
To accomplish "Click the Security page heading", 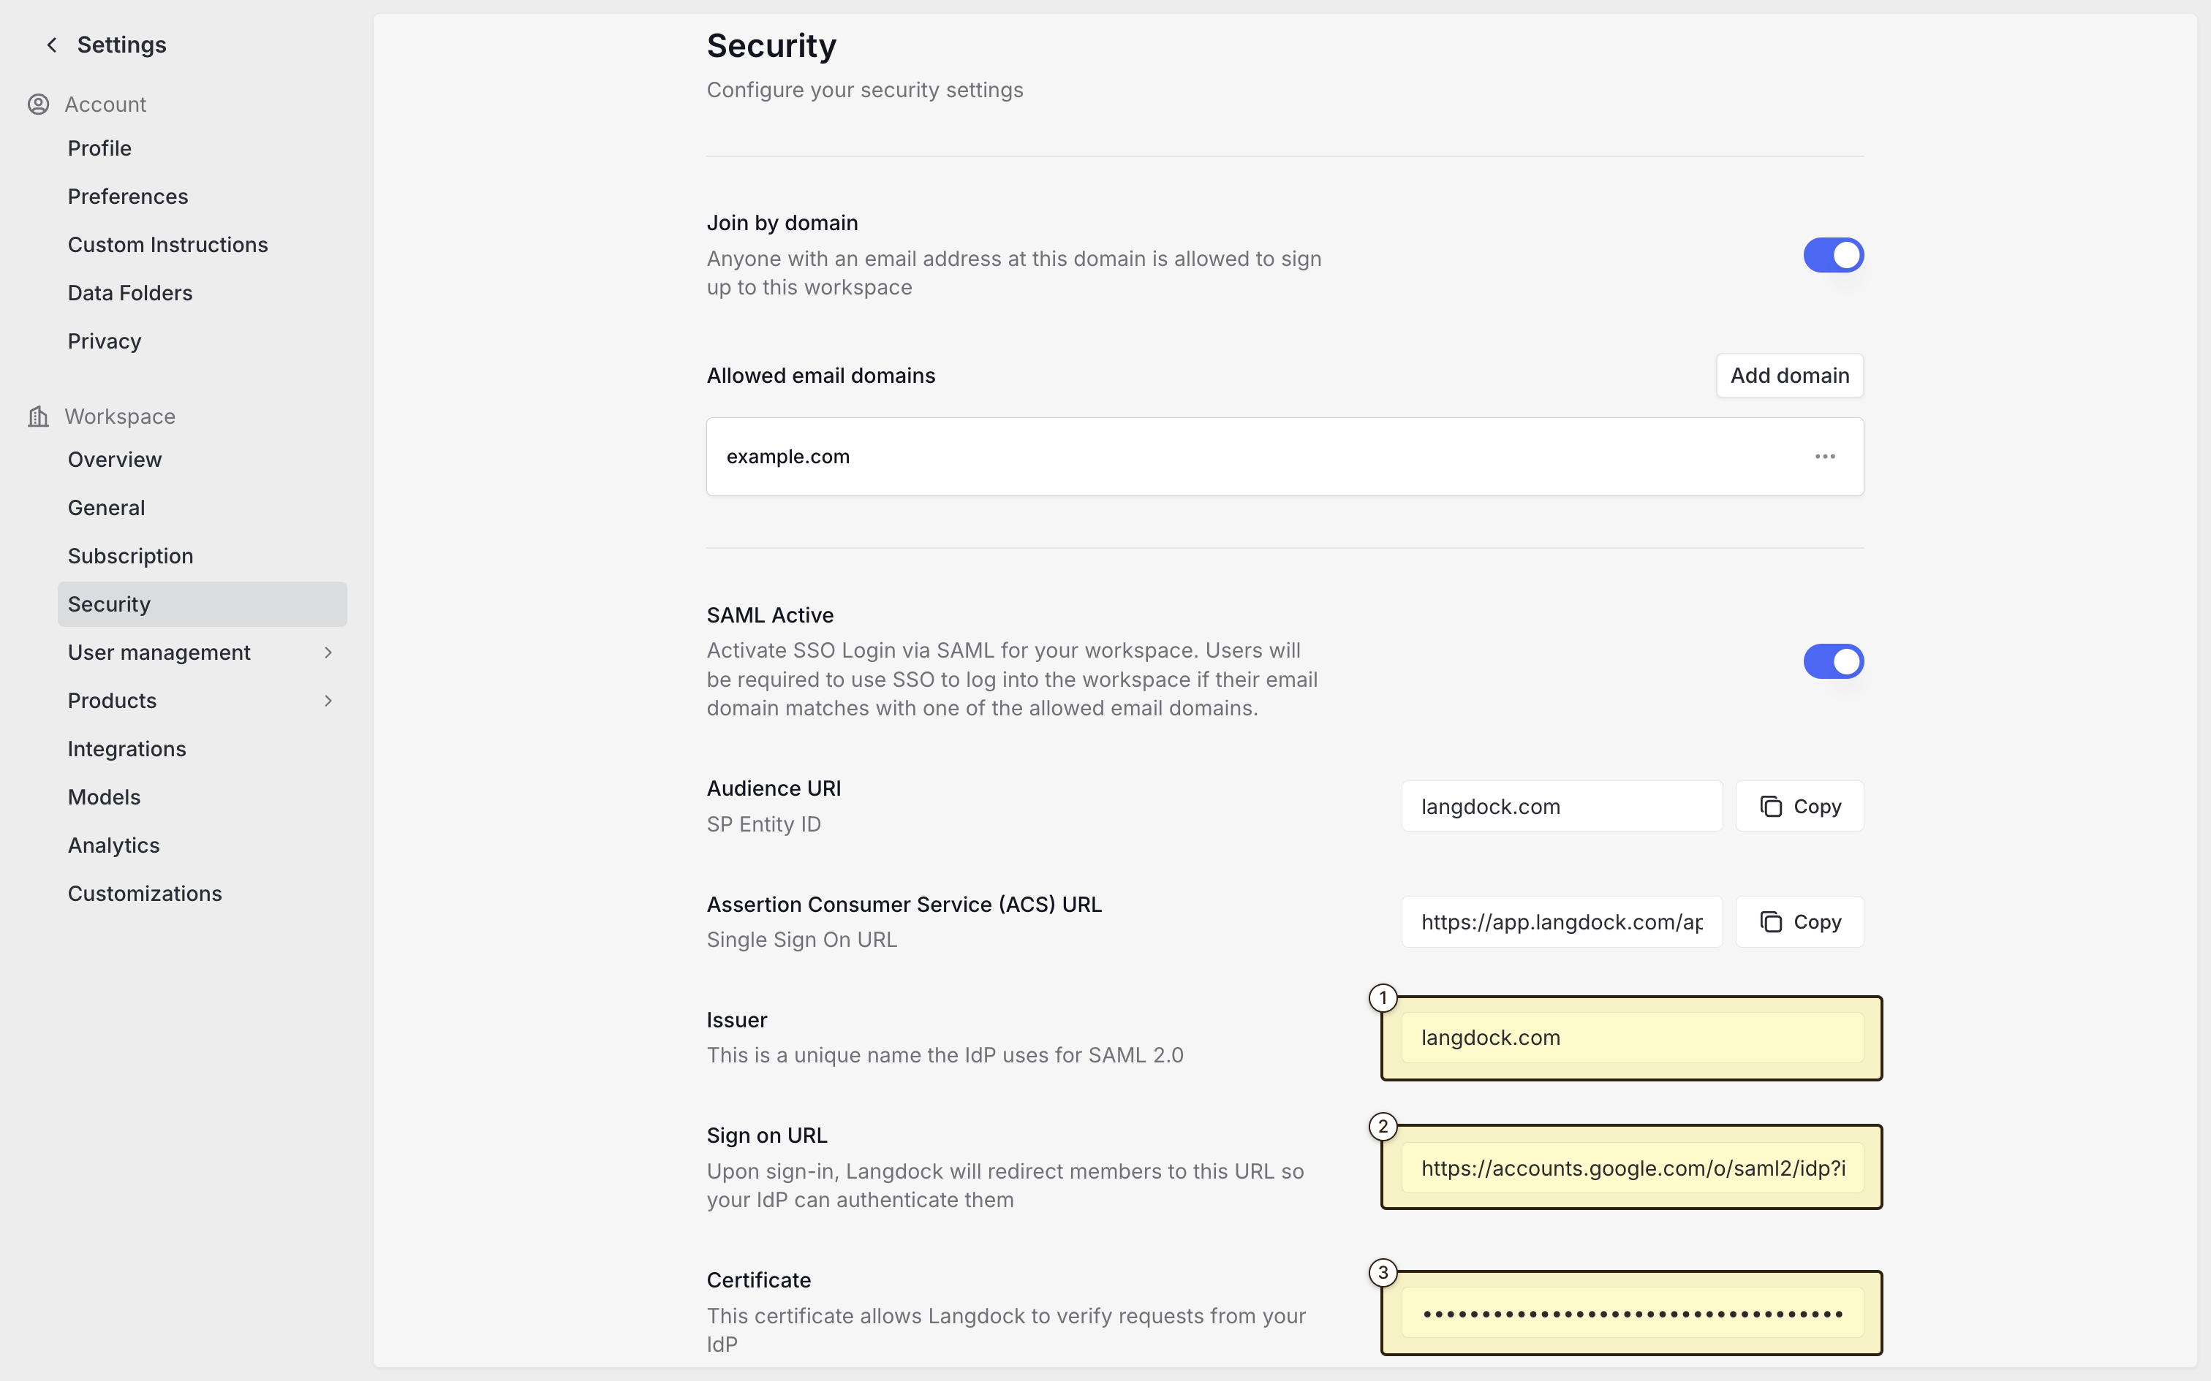I will 771,45.
